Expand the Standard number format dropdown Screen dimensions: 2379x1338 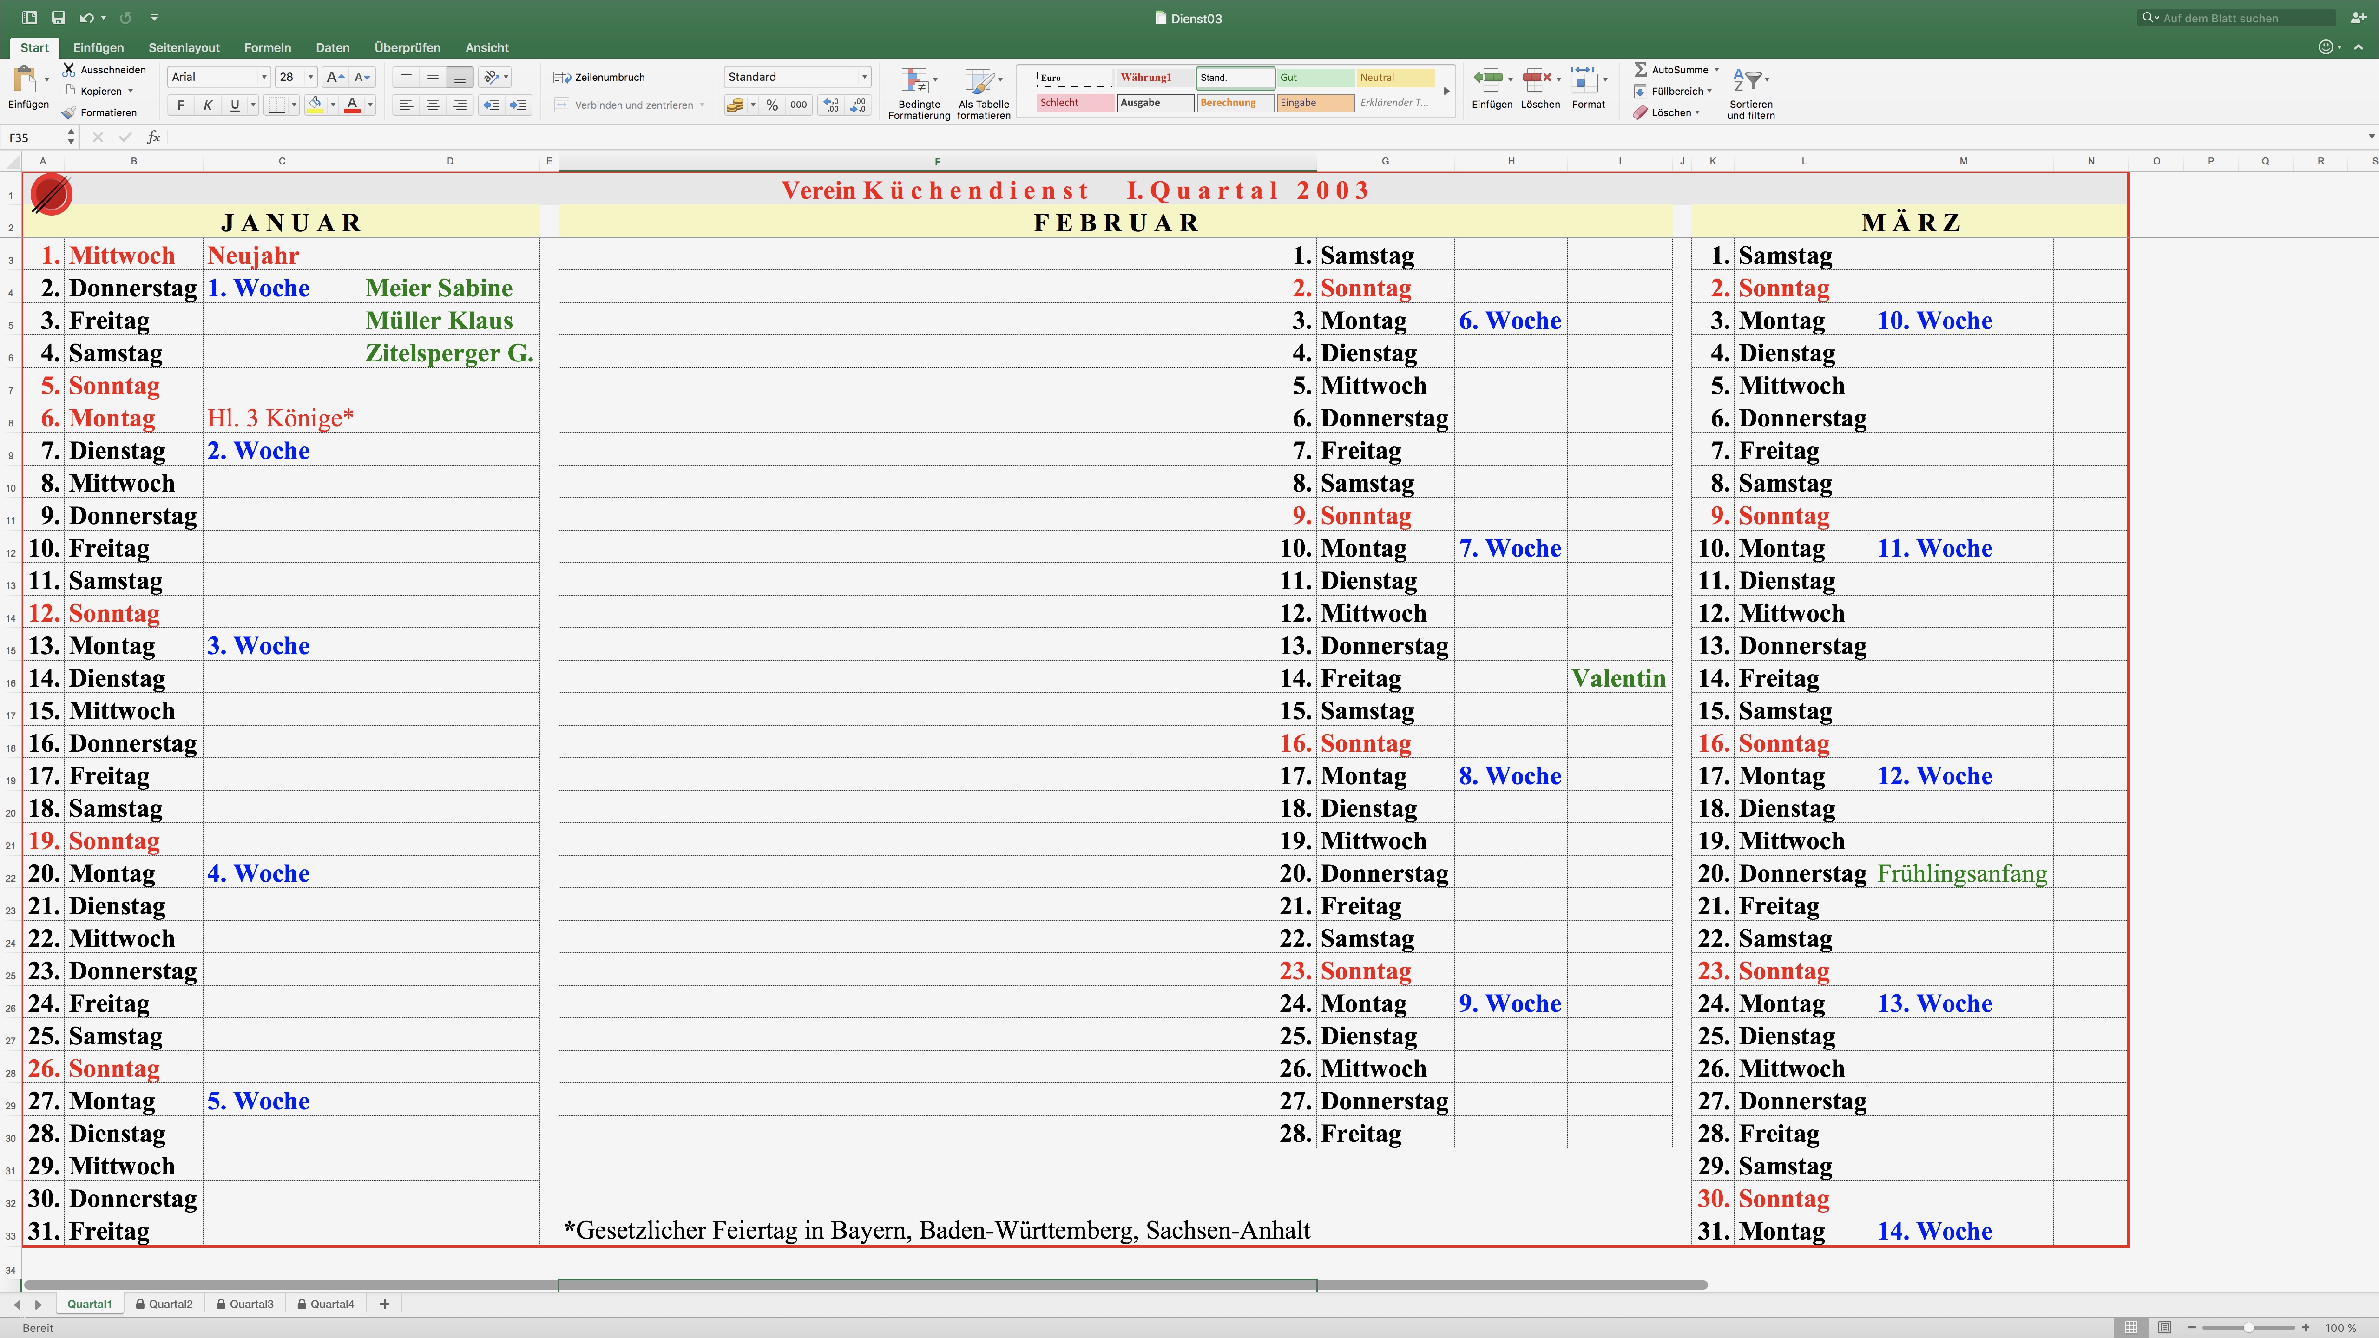(864, 78)
